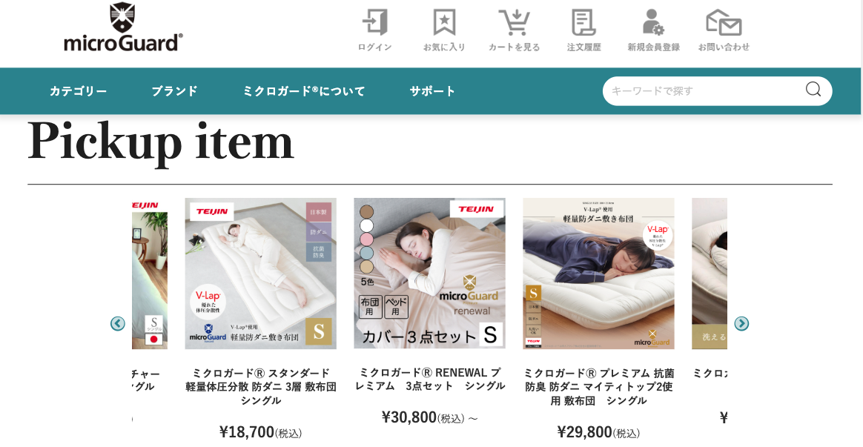Open RENEWAL プレミアム 3点セット product link
The image size is (863, 447).
[430, 380]
